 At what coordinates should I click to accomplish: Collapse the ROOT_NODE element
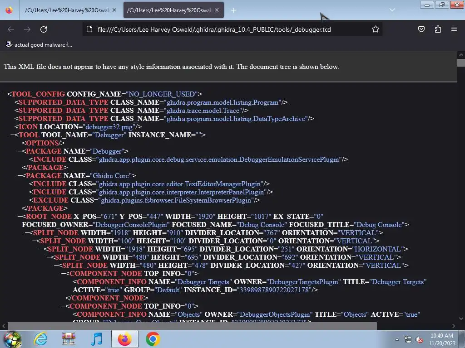coord(20,217)
